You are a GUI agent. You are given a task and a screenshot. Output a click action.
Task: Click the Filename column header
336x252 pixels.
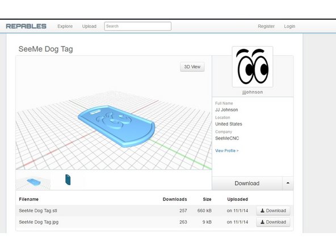pos(29,199)
